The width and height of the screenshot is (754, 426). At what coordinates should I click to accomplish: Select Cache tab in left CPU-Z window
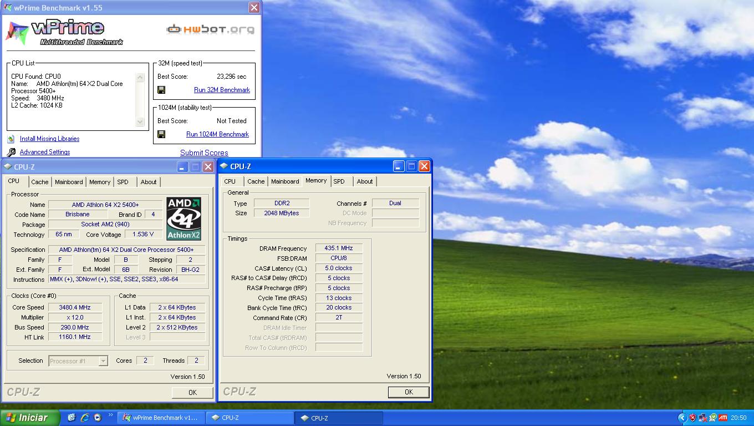click(40, 182)
